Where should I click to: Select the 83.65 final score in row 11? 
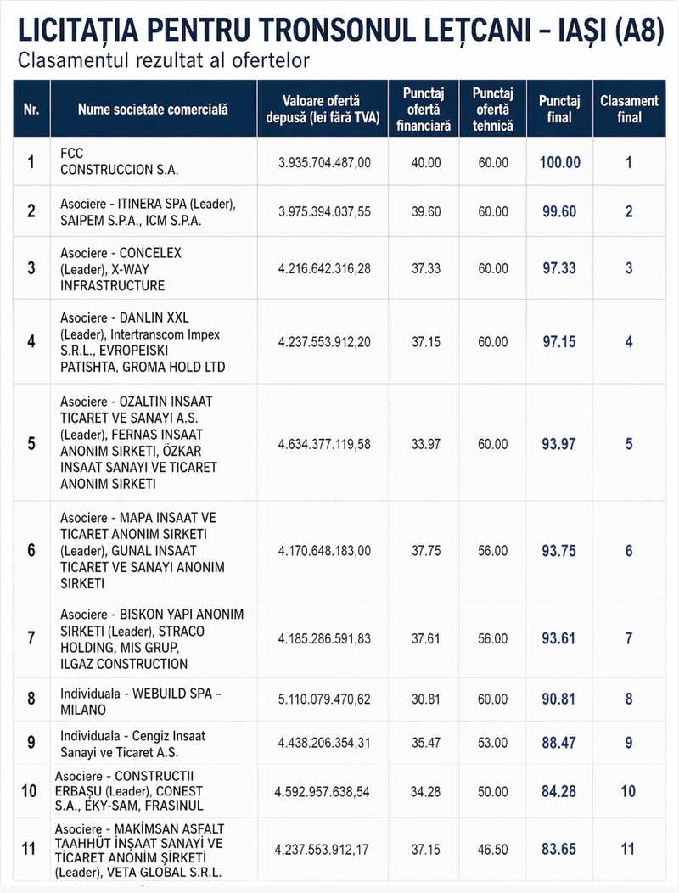558,849
